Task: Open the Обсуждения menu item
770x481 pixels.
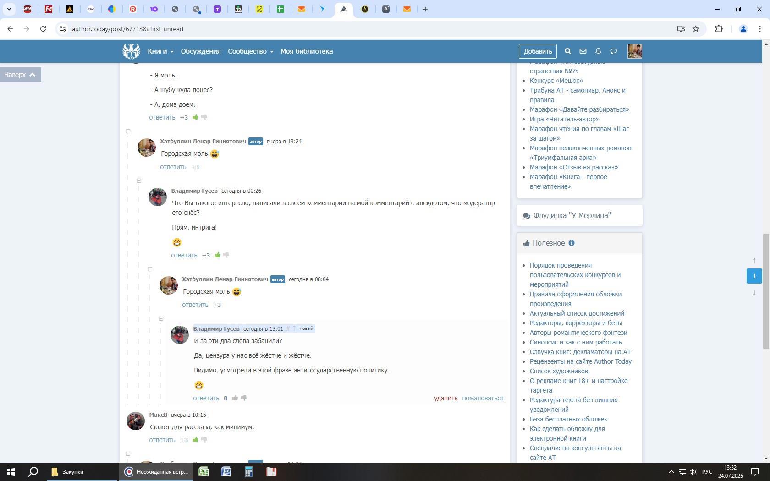Action: pos(201,51)
